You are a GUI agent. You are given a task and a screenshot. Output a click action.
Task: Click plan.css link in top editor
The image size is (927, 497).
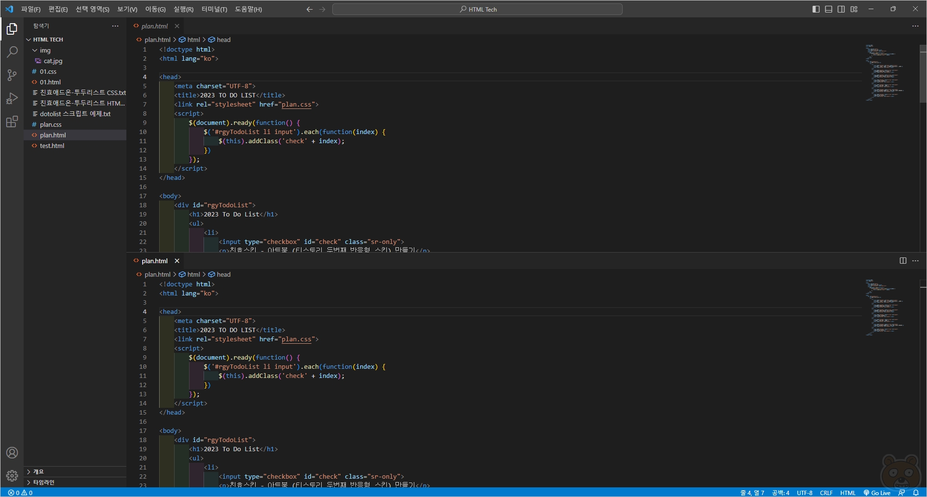click(x=297, y=104)
